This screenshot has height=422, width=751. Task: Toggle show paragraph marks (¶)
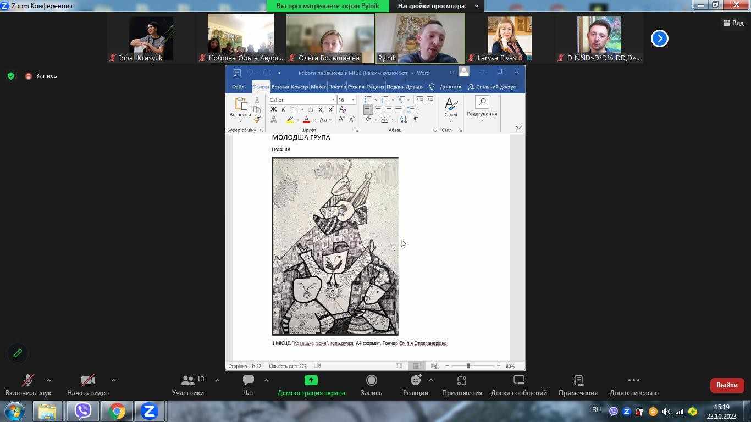(x=416, y=120)
